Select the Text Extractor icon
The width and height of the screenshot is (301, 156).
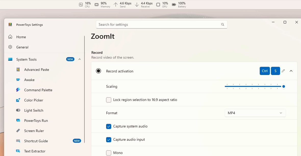[18, 151]
